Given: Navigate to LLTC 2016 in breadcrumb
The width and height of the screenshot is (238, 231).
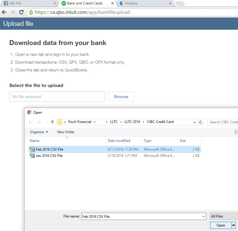Looking at the screenshot, I should click(x=132, y=122).
